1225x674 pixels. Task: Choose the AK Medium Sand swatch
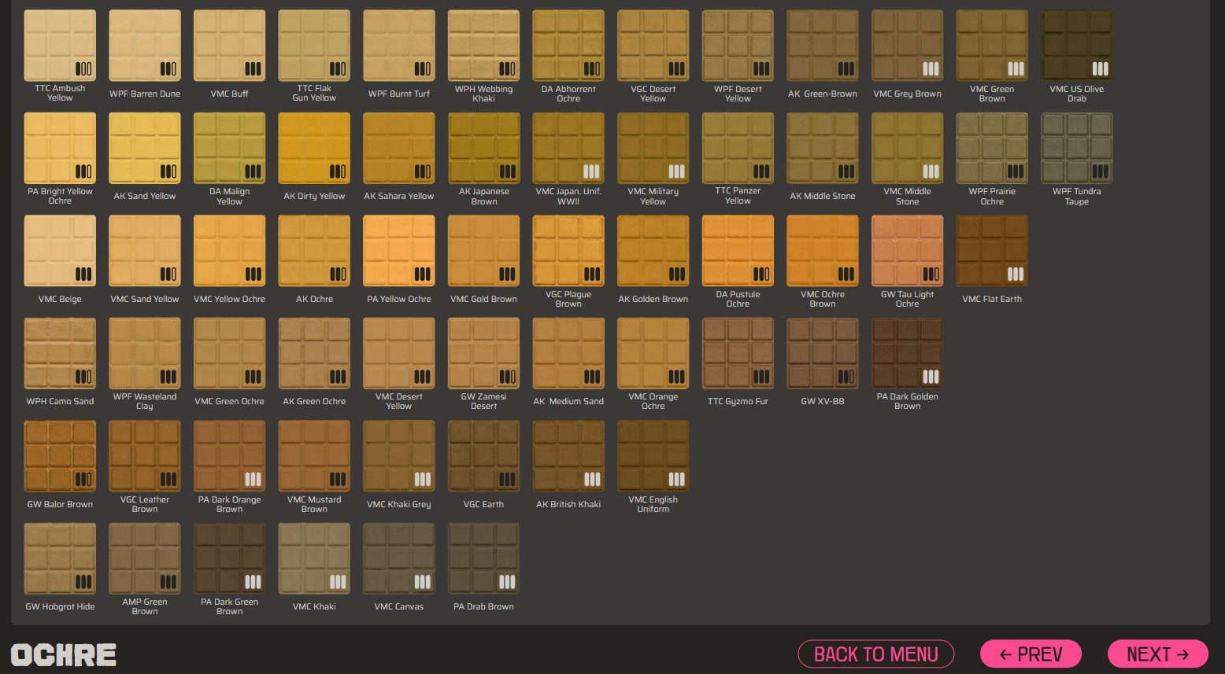568,354
